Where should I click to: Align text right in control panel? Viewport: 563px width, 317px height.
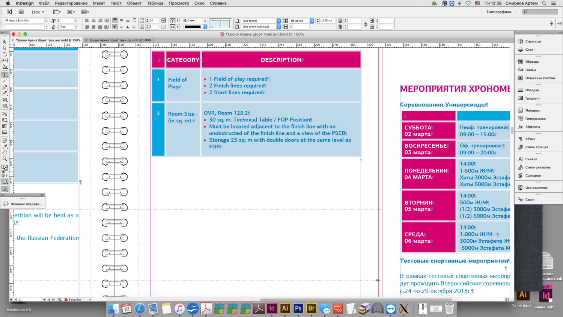(x=100, y=21)
